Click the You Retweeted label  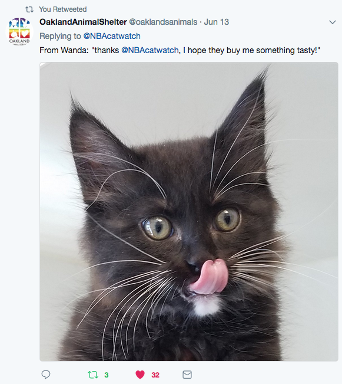[63, 9]
